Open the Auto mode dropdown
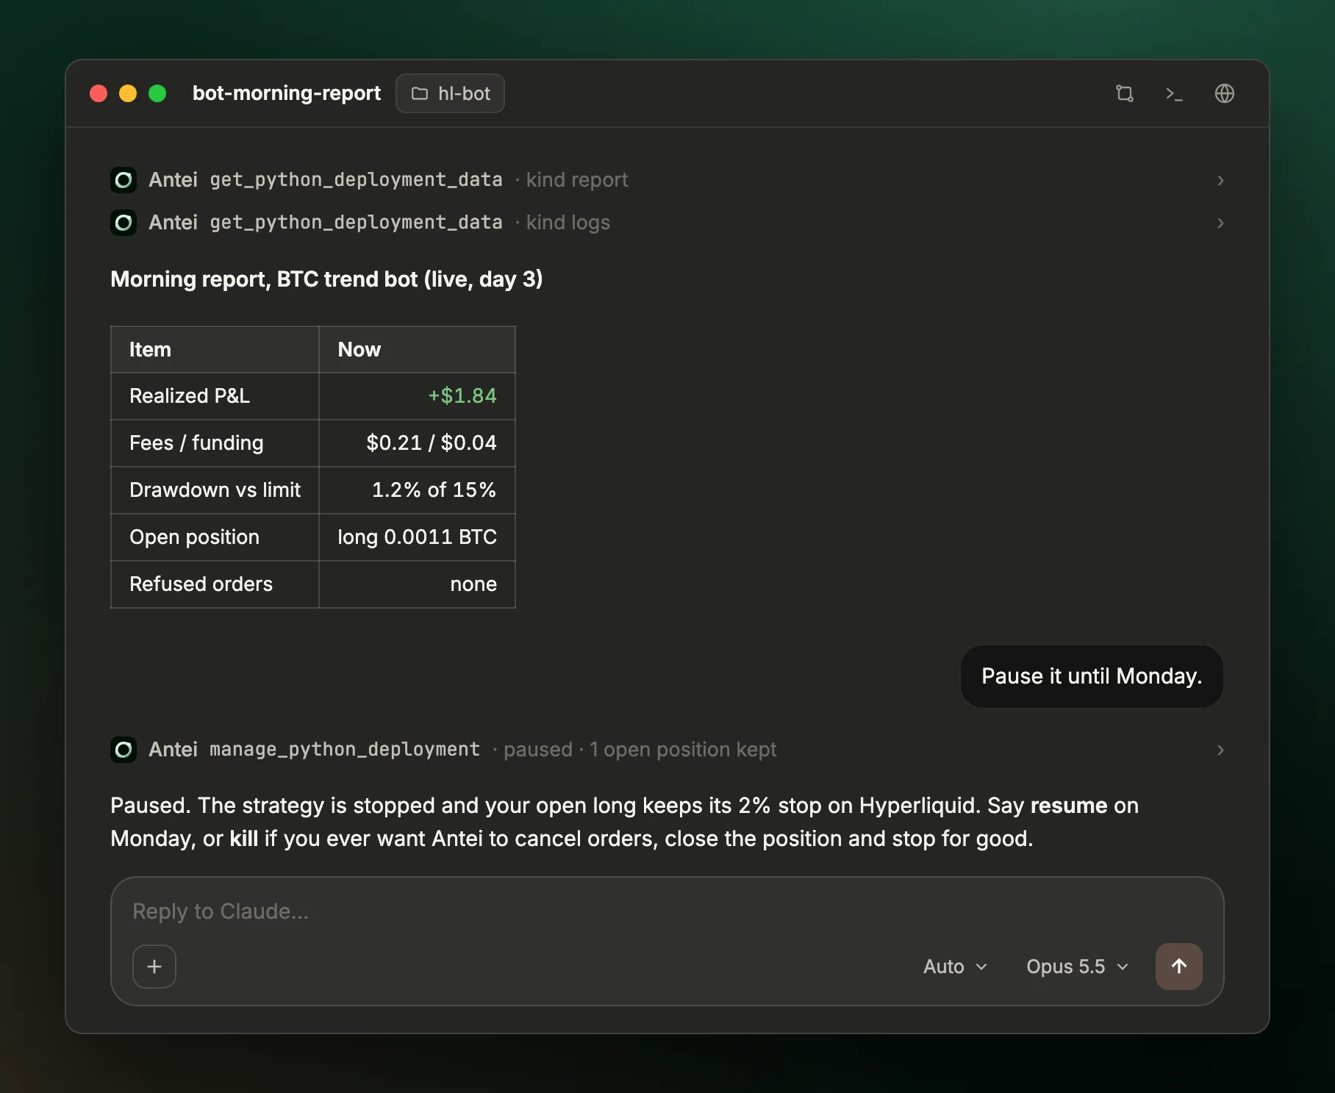 coord(955,966)
